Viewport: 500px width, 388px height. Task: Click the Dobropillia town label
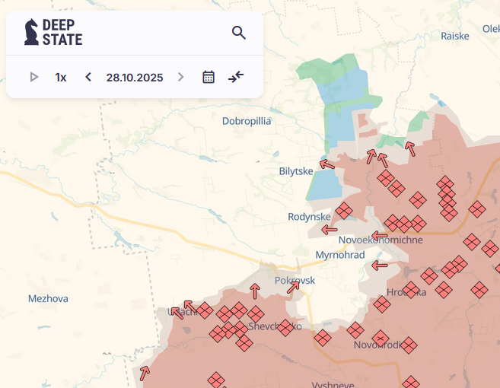(x=247, y=121)
